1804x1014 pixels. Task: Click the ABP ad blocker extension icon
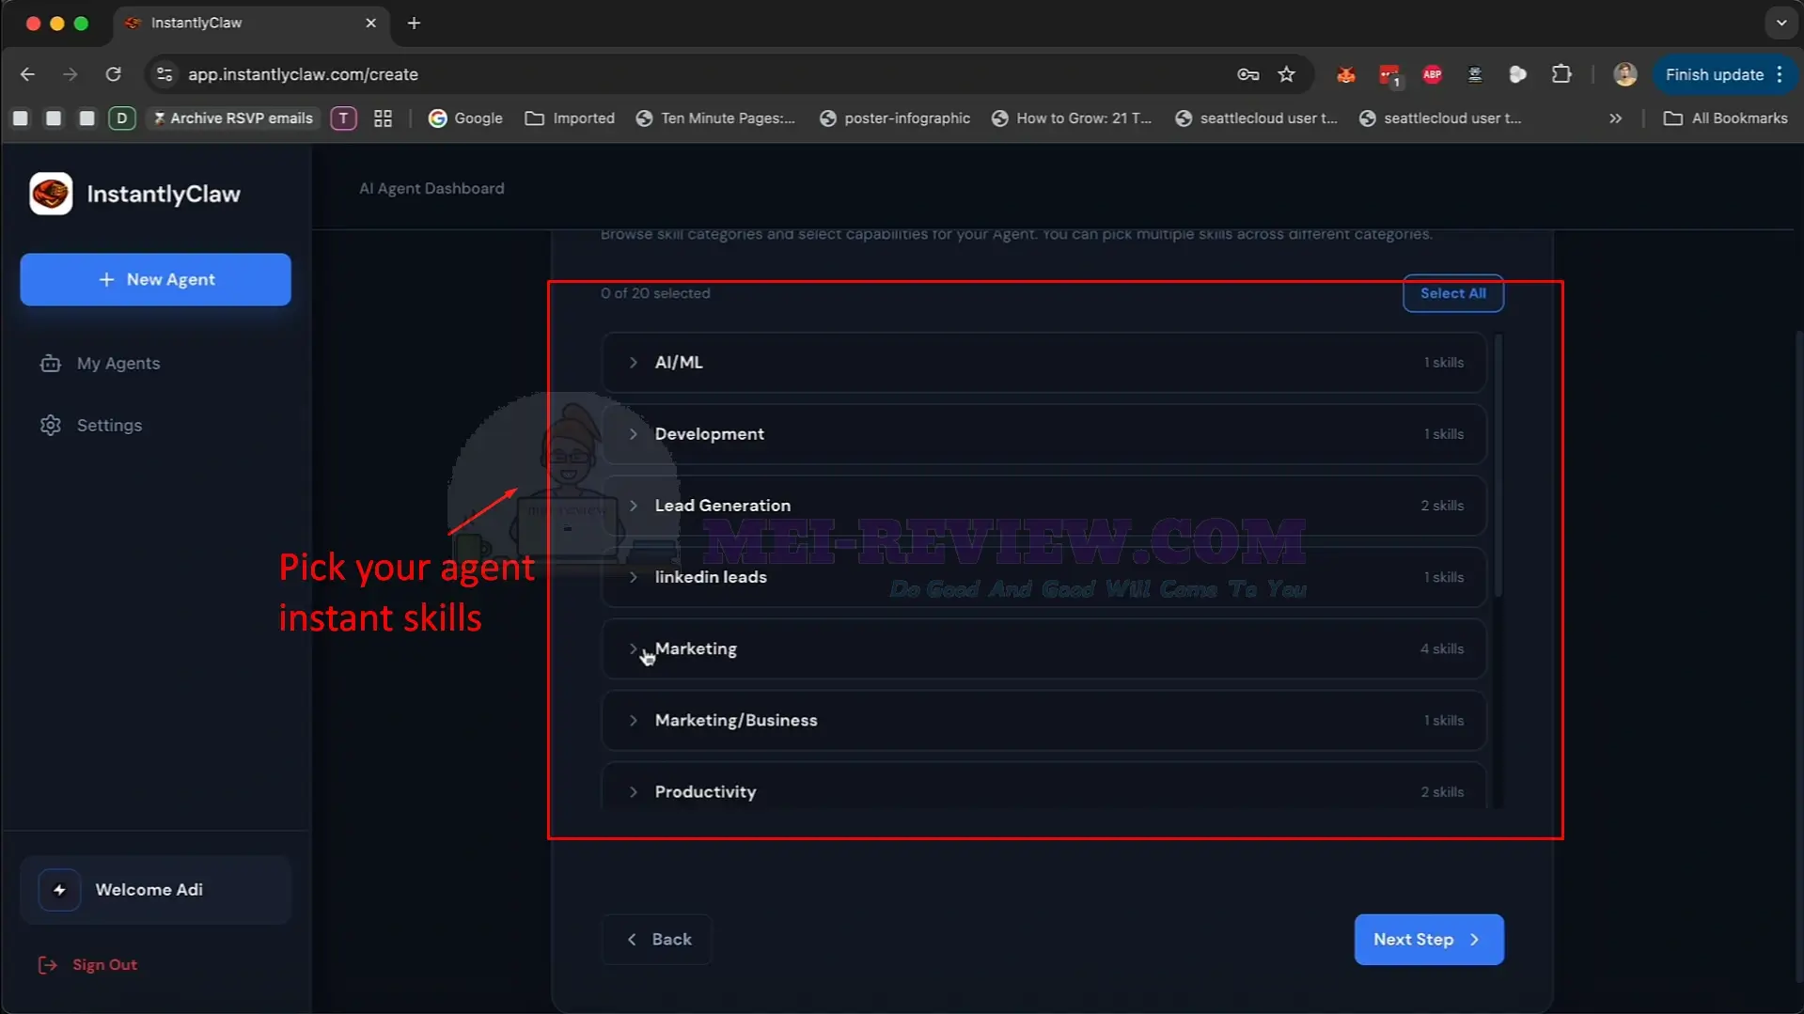1432,74
